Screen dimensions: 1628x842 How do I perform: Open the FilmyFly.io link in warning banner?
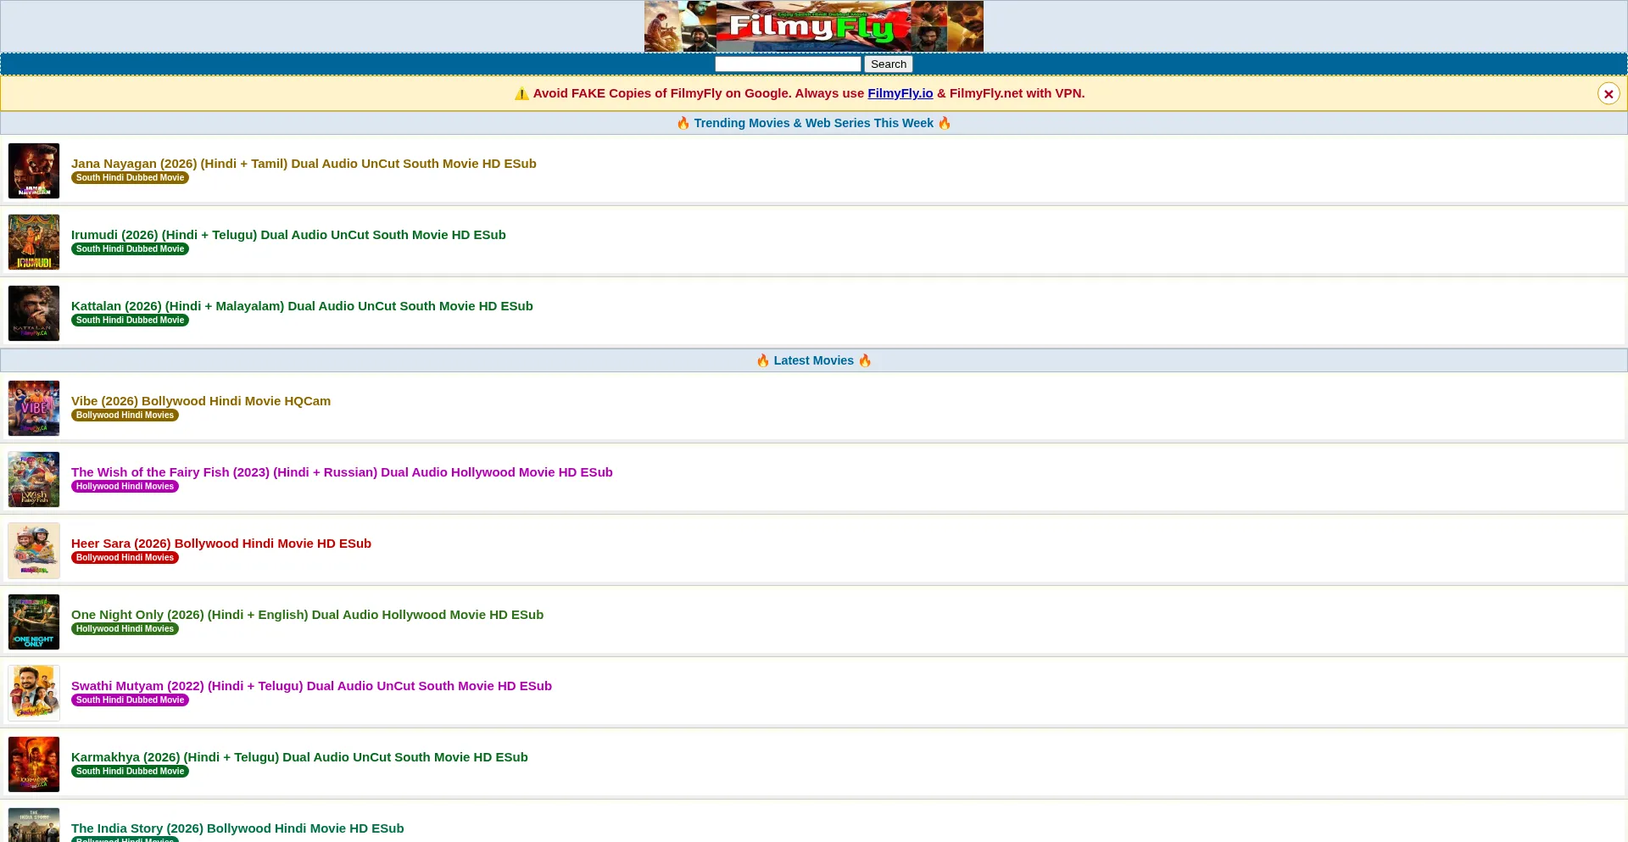click(x=900, y=93)
